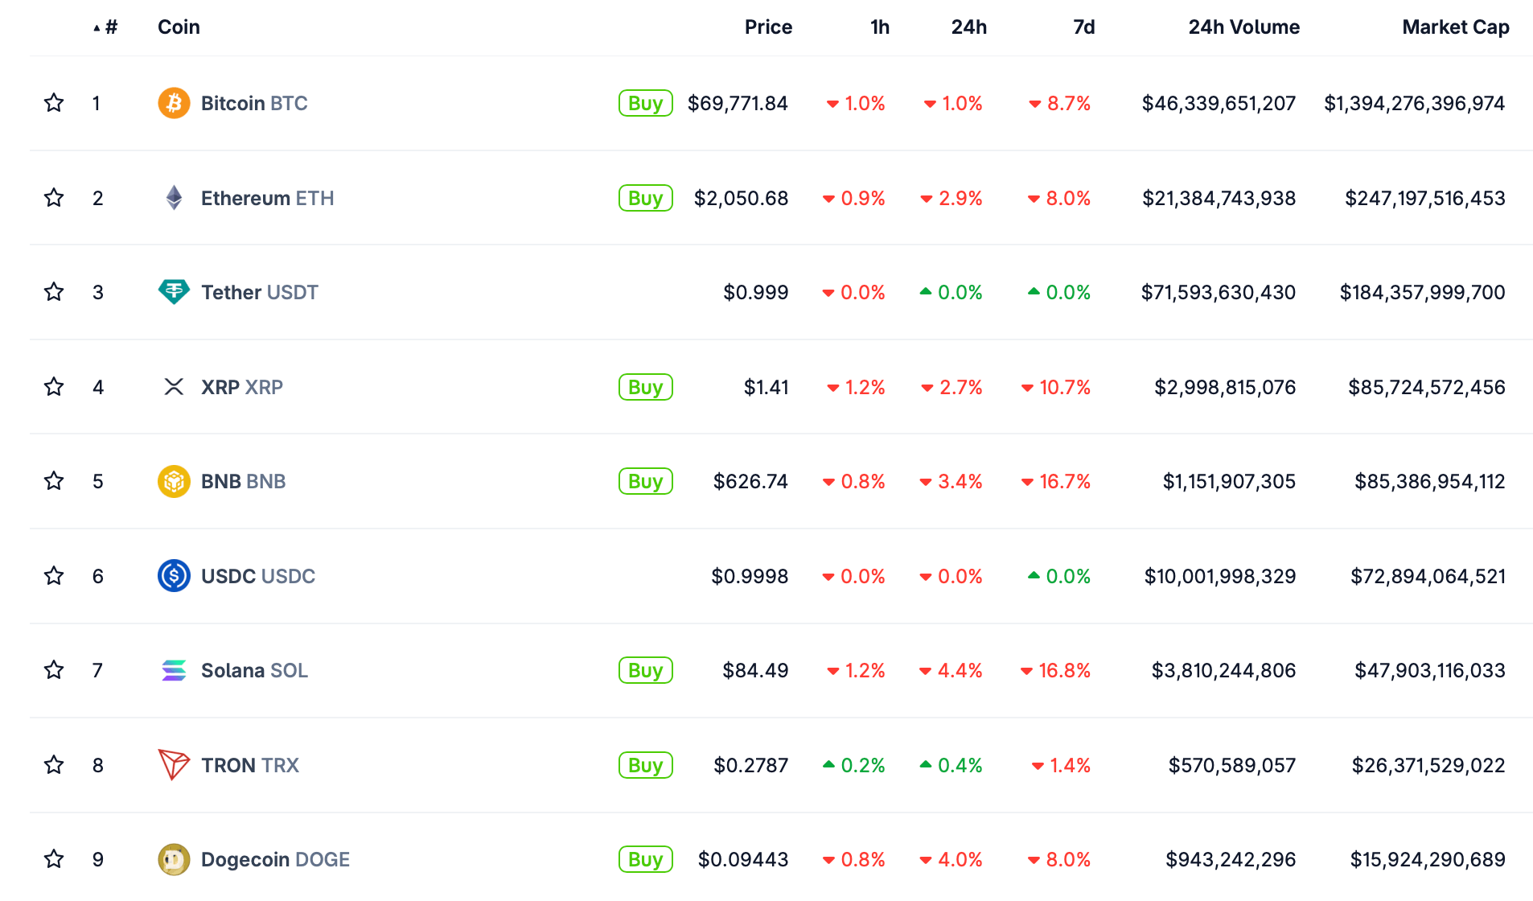This screenshot has height=901, width=1533.
Task: Sort by the Price column header
Action: pos(768,27)
